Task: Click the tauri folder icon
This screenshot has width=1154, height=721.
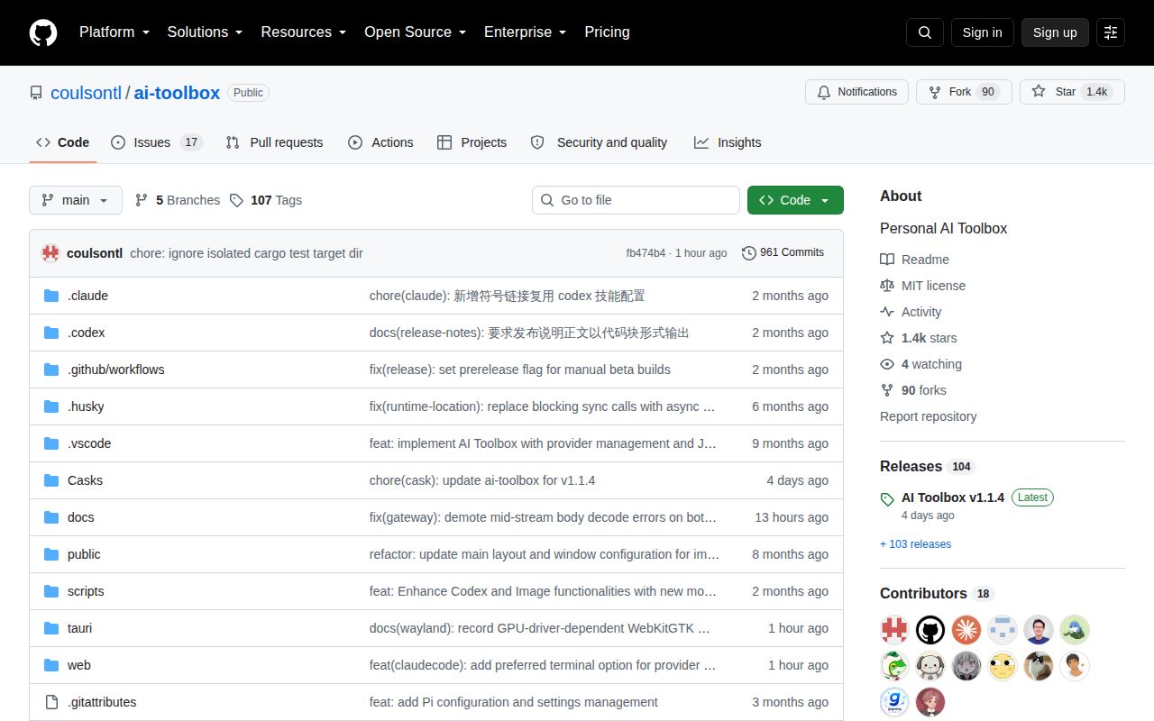Action: (x=51, y=628)
